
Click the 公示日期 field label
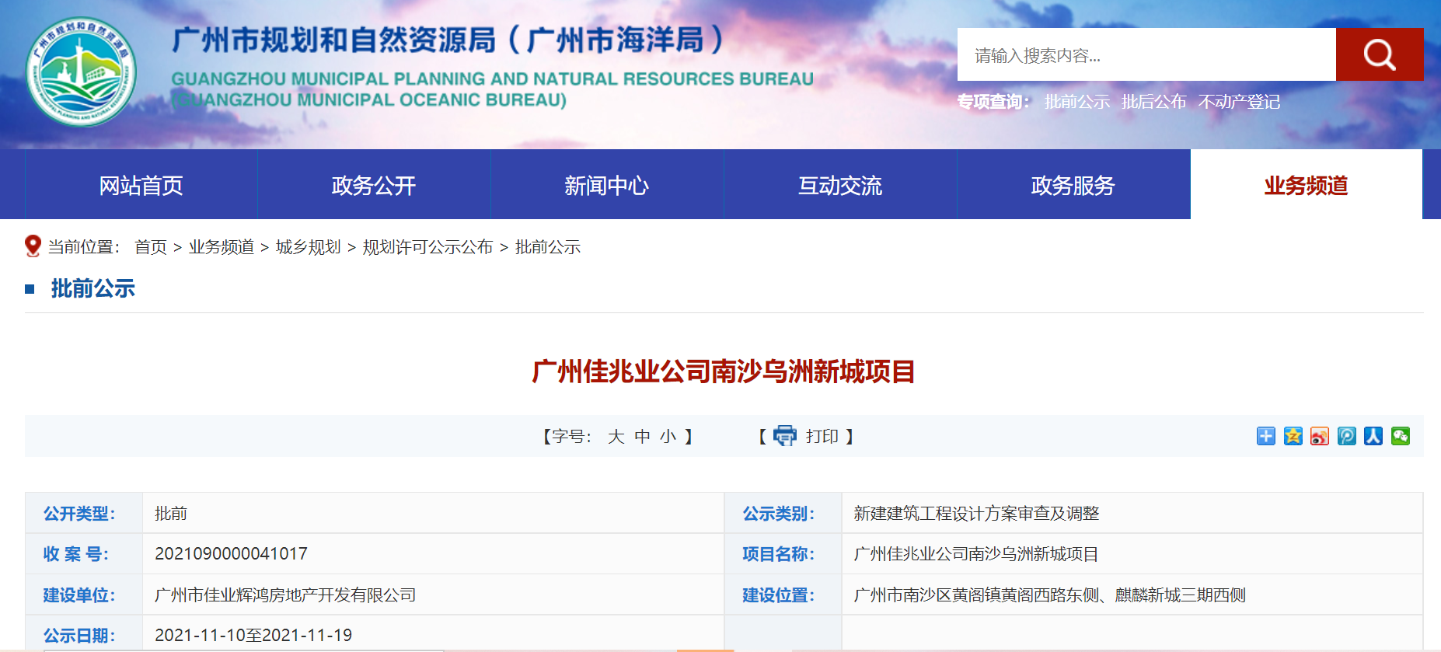79,636
